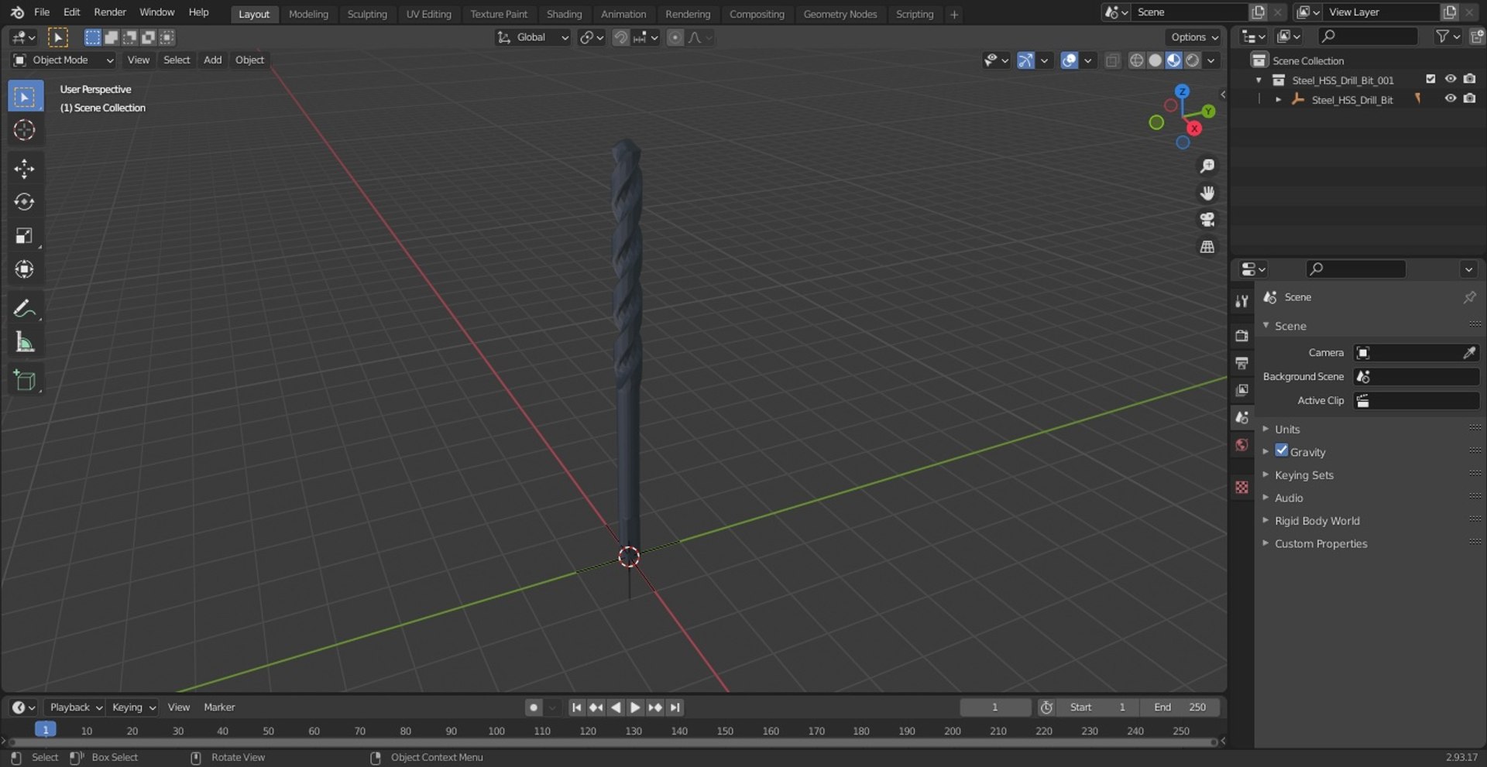Open Global transform orientation dropdown
Viewport: 1487px width, 767px height.
coord(533,37)
